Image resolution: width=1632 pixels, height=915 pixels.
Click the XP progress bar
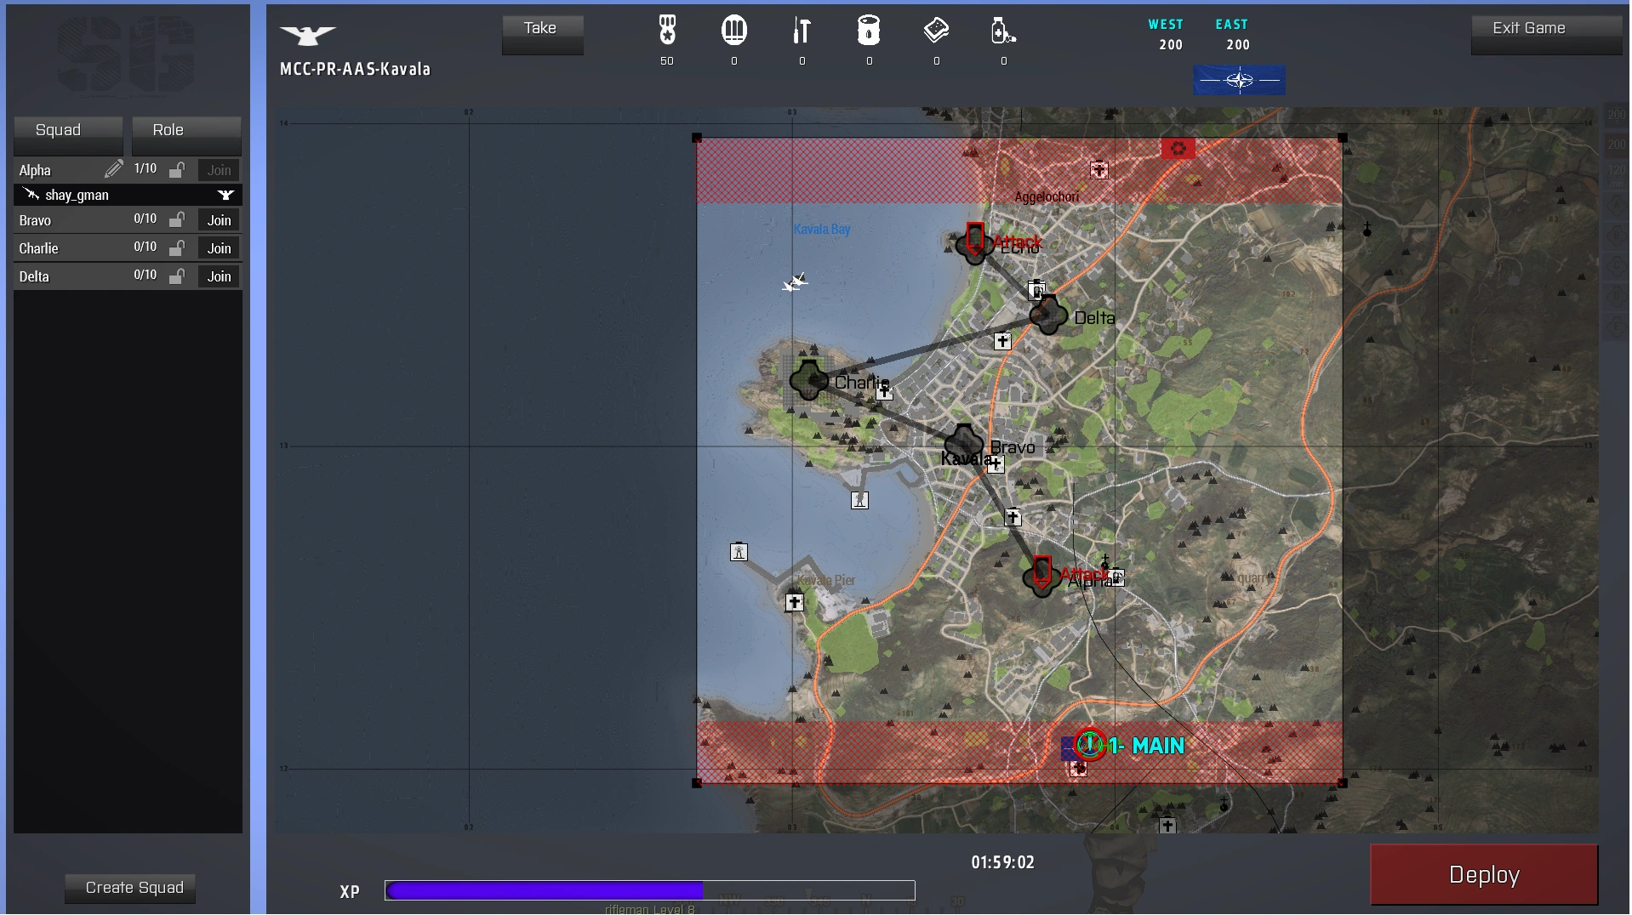pyautogui.click(x=650, y=890)
